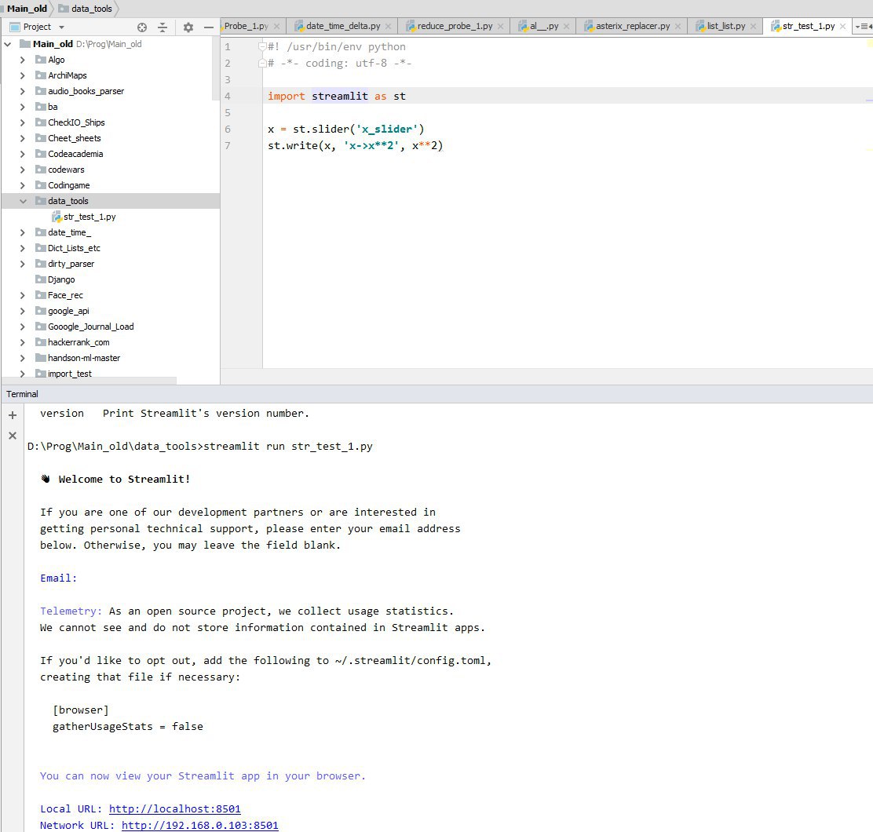This screenshot has width=873, height=832.
Task: Close the Probe_1.py tab
Action: (276, 26)
